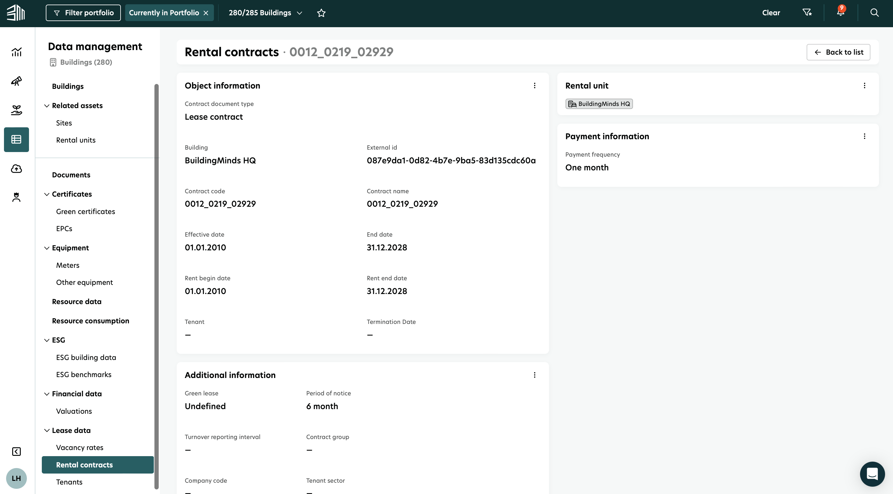
Task: Click the cloud upload icon in sidebar
Action: tap(16, 169)
